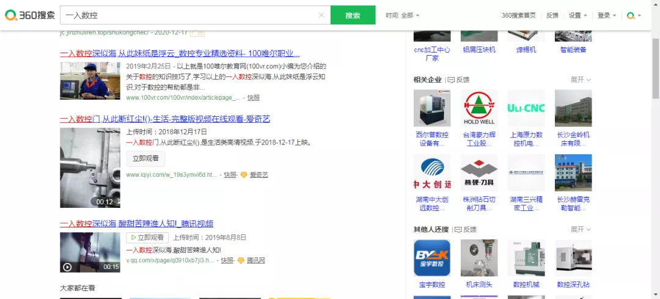Open 株洲钻石切削刀具 company link
This screenshot has width=660, height=299.
479,204
